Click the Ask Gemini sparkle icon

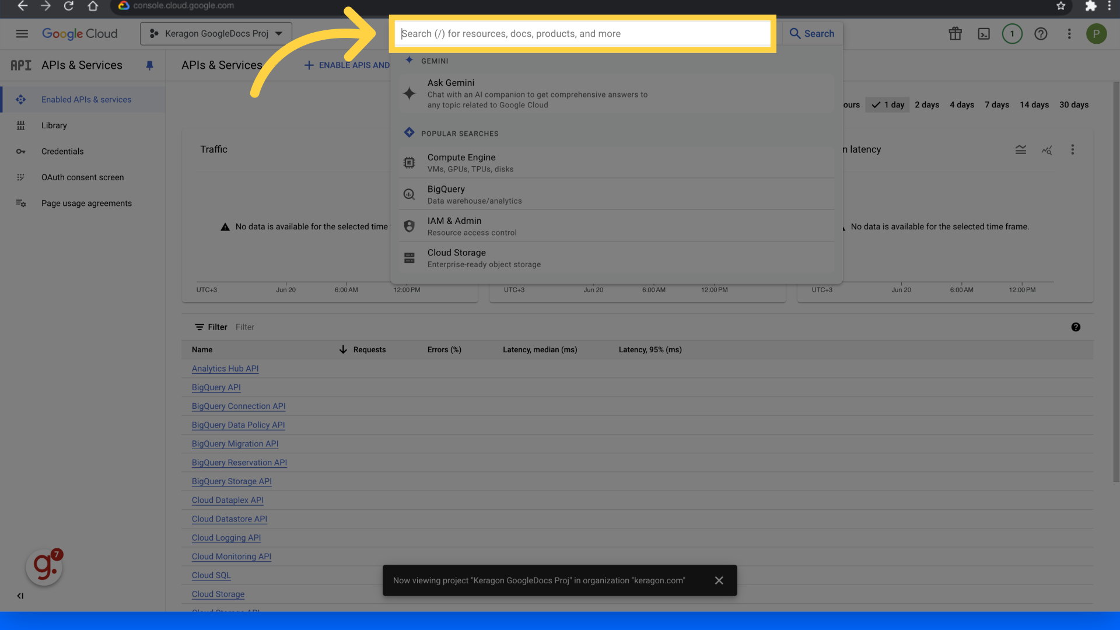point(409,93)
